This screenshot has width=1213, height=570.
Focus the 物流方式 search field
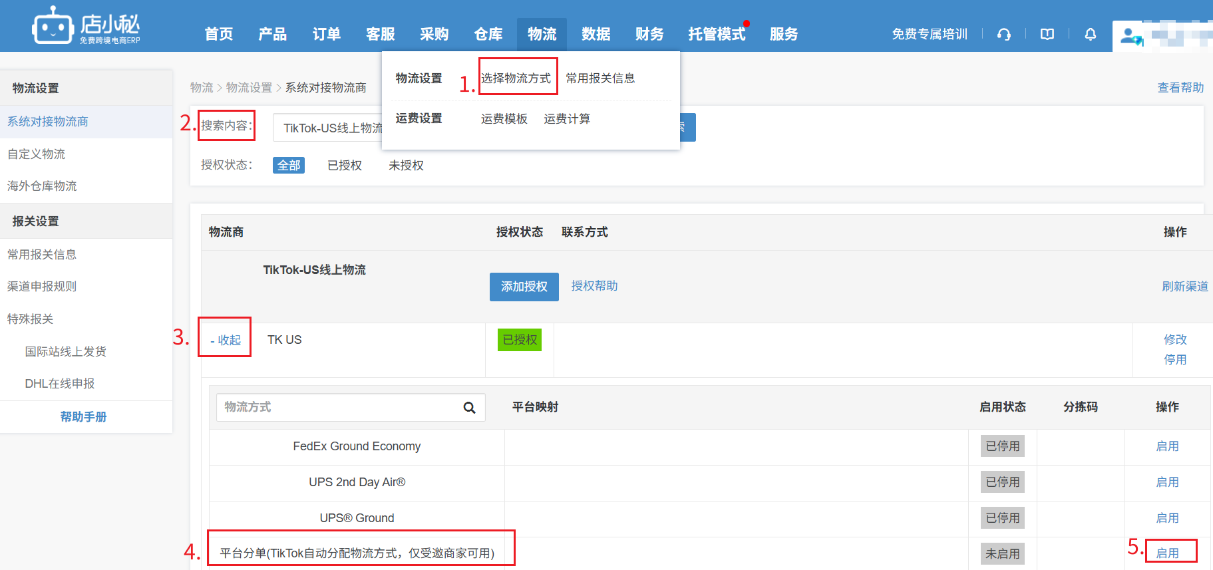click(x=351, y=407)
